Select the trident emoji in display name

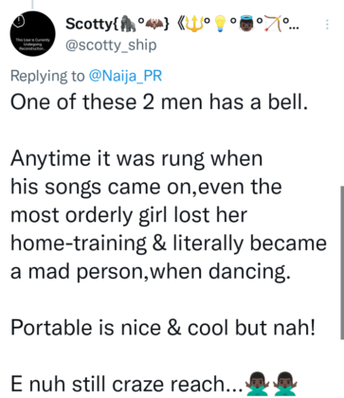coord(193,24)
